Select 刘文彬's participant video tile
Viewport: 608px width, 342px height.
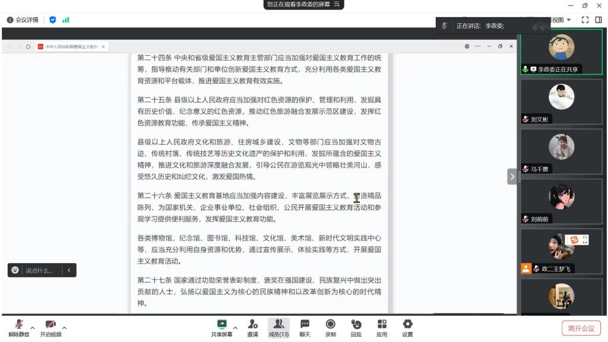[x=561, y=101]
